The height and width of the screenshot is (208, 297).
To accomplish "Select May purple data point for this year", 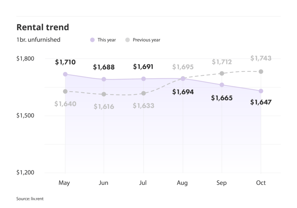I will pyautogui.click(x=65, y=74).
